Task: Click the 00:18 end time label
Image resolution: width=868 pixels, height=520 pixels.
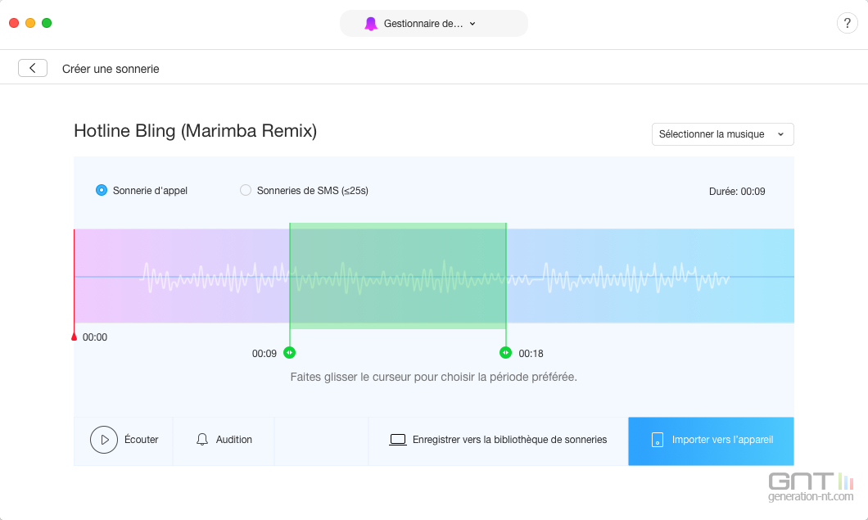Action: (x=531, y=353)
